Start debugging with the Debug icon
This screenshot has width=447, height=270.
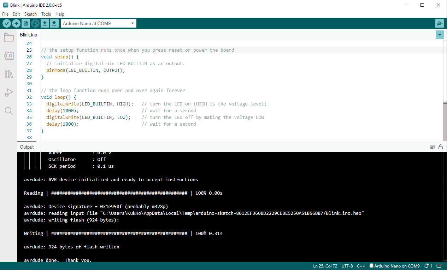click(35, 23)
